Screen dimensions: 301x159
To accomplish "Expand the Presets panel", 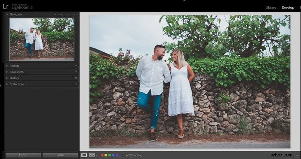I will (x=7, y=66).
